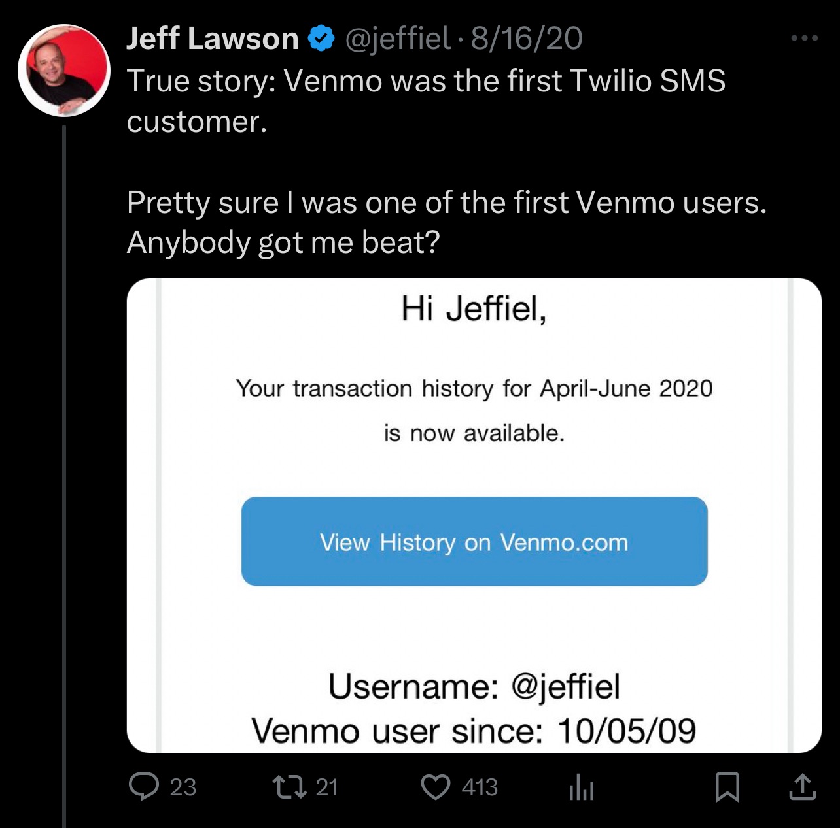This screenshot has width=840, height=828.
Task: Reply to Jeff Lawson's tweet
Action: (145, 786)
